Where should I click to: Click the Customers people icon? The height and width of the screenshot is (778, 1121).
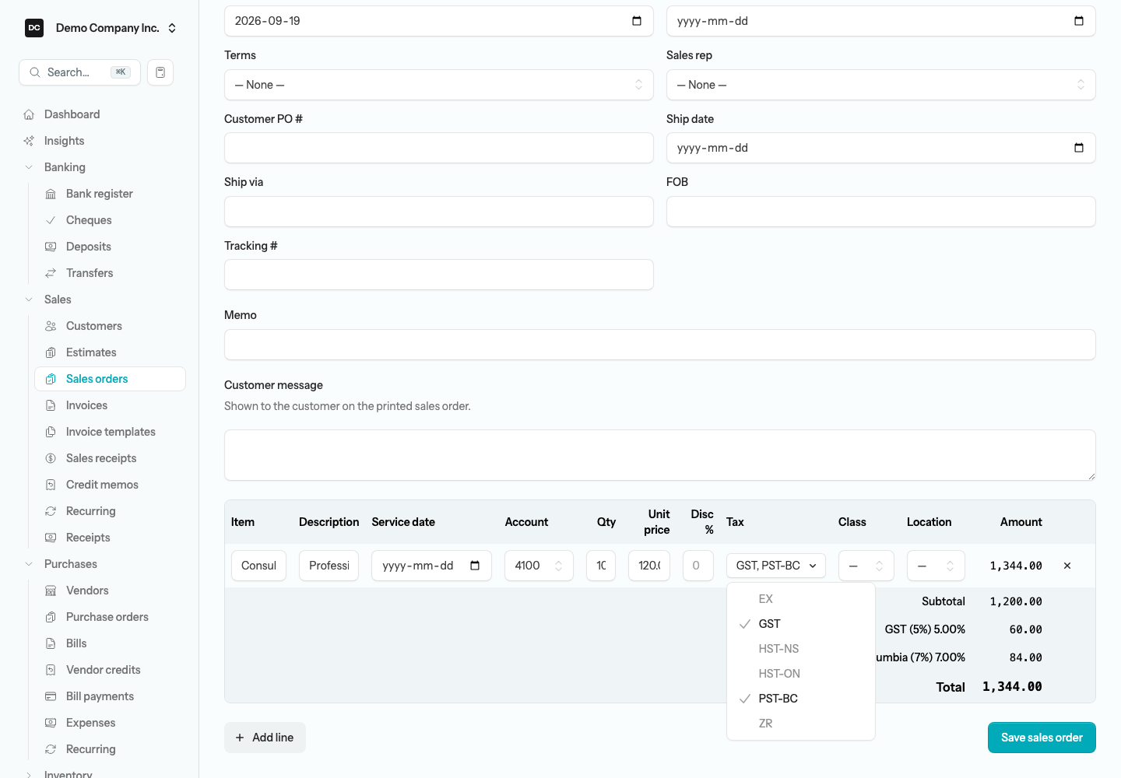point(51,326)
